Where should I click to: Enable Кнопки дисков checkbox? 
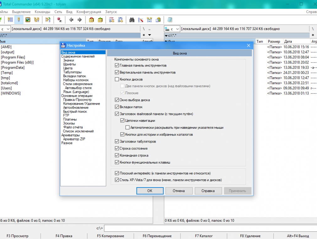(x=117, y=79)
